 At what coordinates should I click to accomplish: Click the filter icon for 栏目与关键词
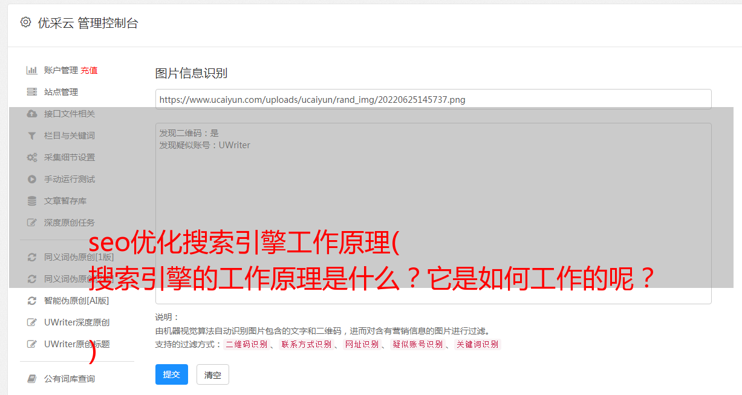coord(32,135)
